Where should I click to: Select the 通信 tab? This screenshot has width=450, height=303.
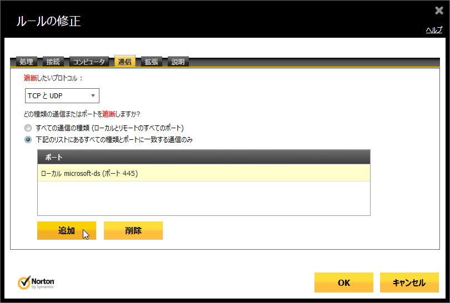coord(125,62)
